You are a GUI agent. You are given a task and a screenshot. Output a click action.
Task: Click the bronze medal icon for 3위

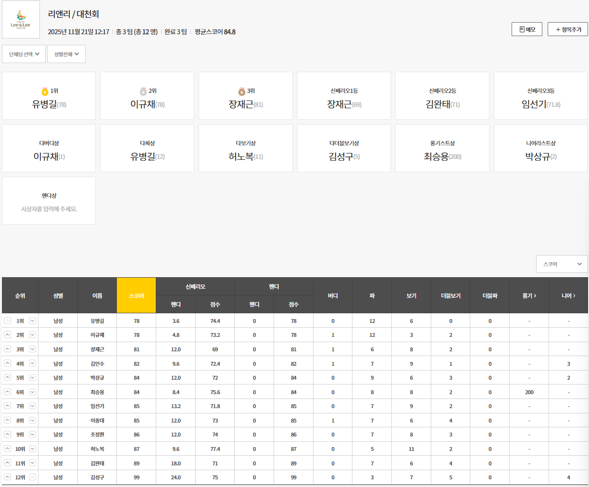[x=241, y=91]
